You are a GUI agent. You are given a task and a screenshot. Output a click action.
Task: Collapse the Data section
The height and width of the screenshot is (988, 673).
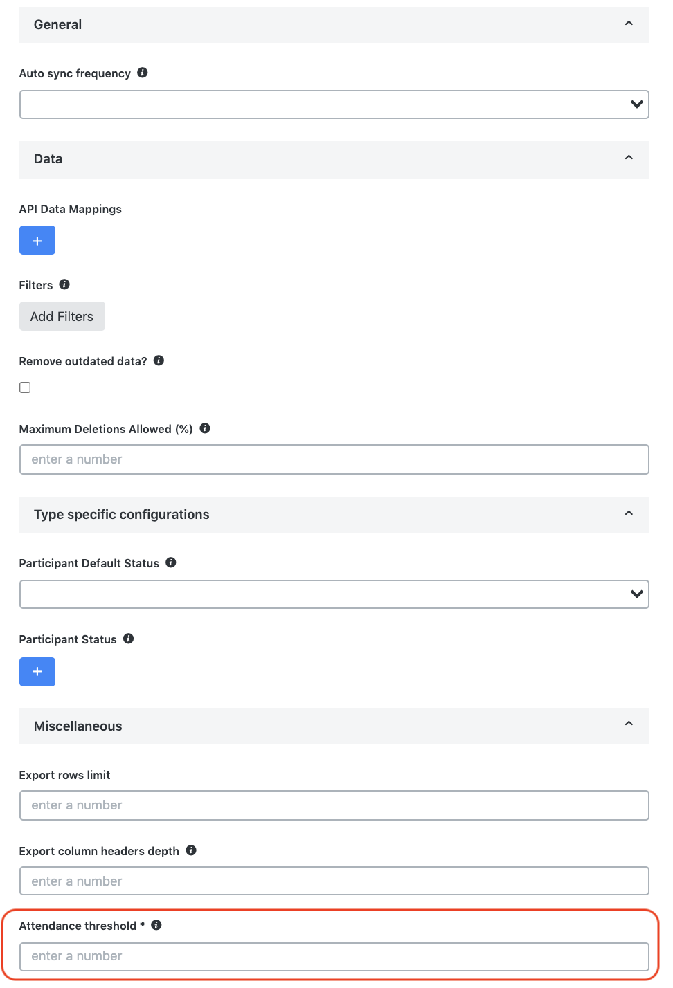[629, 158]
